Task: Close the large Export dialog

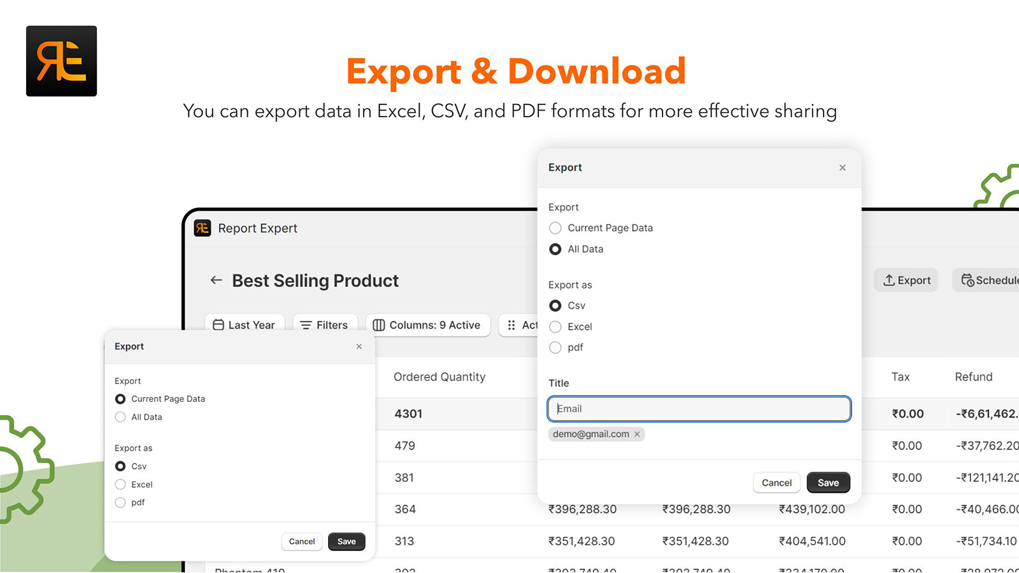Action: (x=842, y=167)
